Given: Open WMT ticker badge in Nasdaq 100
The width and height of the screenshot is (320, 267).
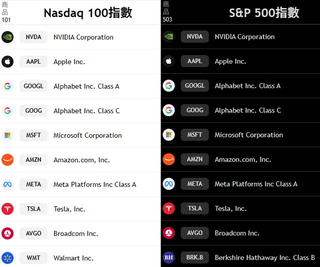Looking at the screenshot, I should point(34,258).
